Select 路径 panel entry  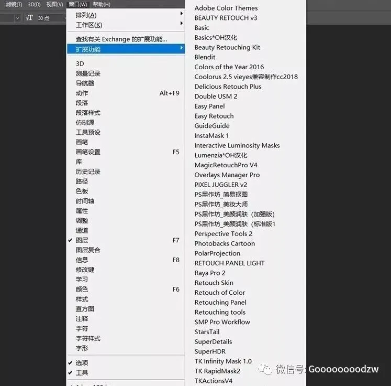pos(126,181)
